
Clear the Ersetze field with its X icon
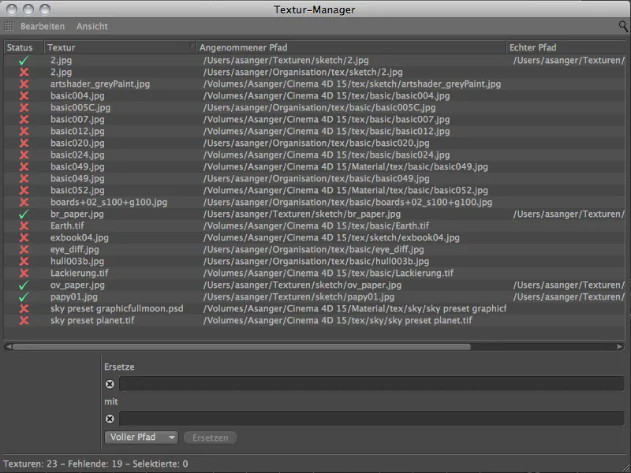click(110, 384)
